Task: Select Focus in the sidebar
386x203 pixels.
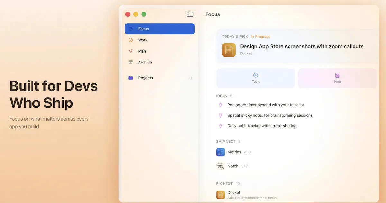Action: click(x=160, y=29)
